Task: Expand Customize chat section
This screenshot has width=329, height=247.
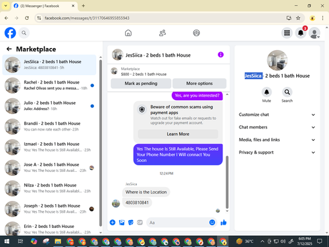Action: 277,115
